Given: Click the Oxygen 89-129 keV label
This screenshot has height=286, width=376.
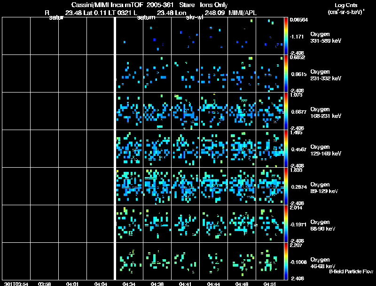Looking at the screenshot, I should pyautogui.click(x=324, y=188).
